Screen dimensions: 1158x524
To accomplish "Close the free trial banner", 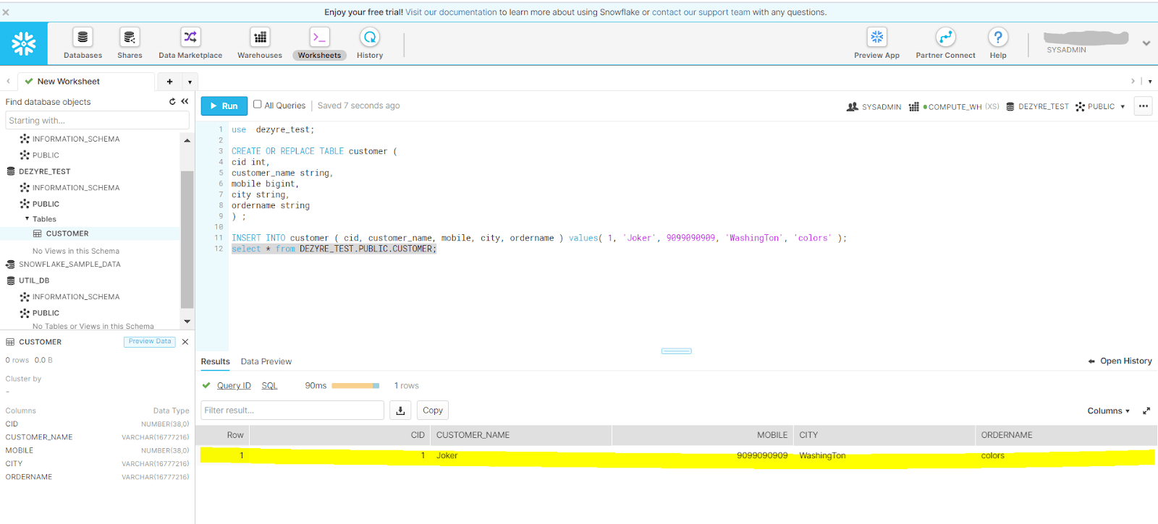I will (6, 12).
